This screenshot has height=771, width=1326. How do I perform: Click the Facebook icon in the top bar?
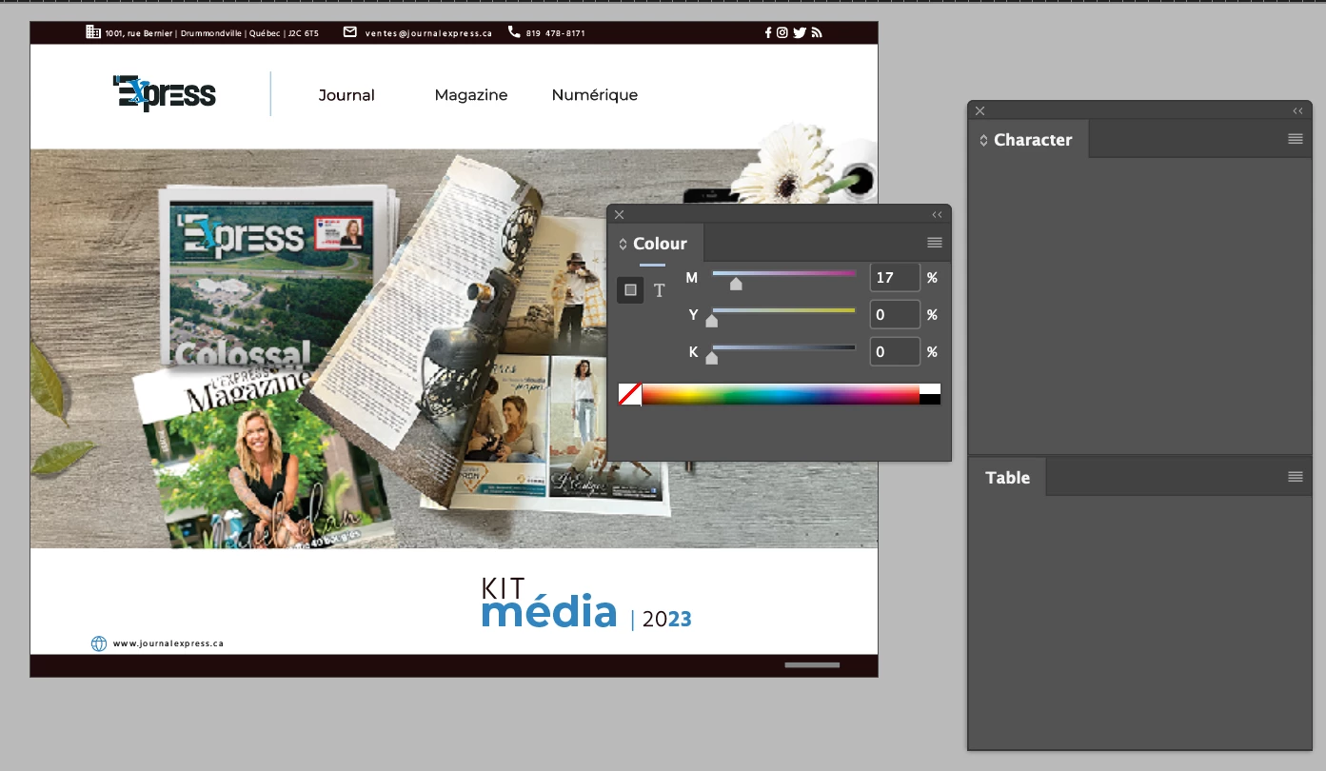(768, 32)
